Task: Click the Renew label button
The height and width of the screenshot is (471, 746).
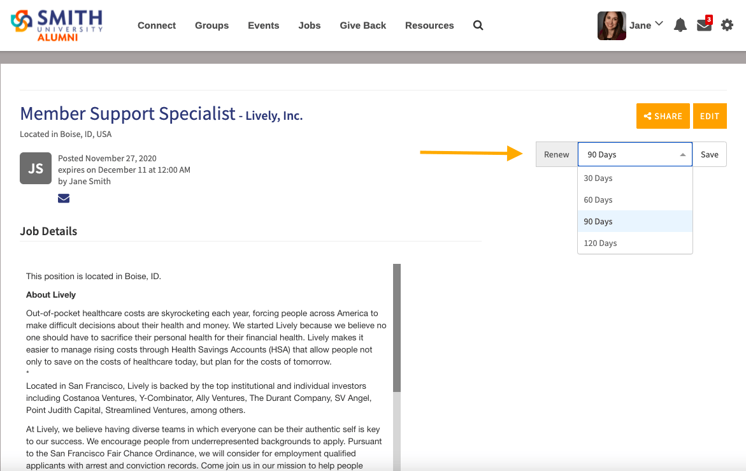Action: 557,154
